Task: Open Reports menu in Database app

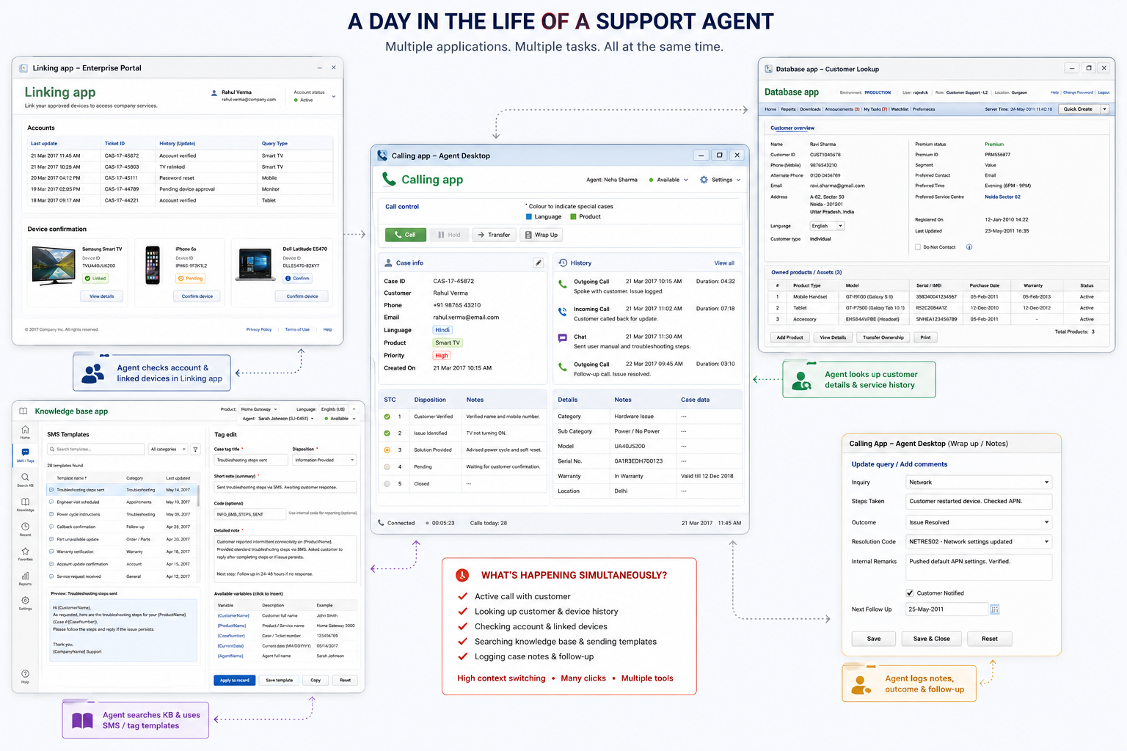Action: pyautogui.click(x=788, y=109)
